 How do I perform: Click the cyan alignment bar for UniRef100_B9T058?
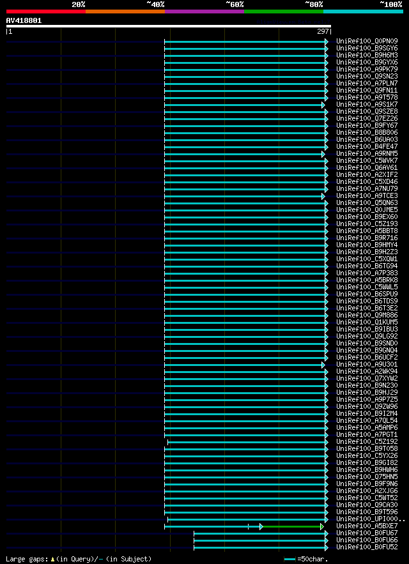point(246,449)
